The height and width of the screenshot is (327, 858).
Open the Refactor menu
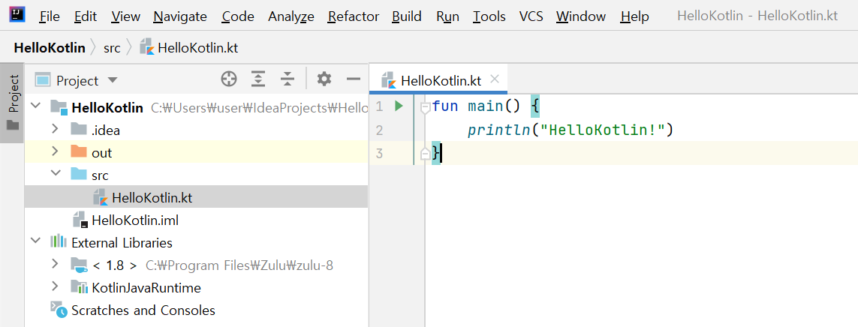[354, 16]
